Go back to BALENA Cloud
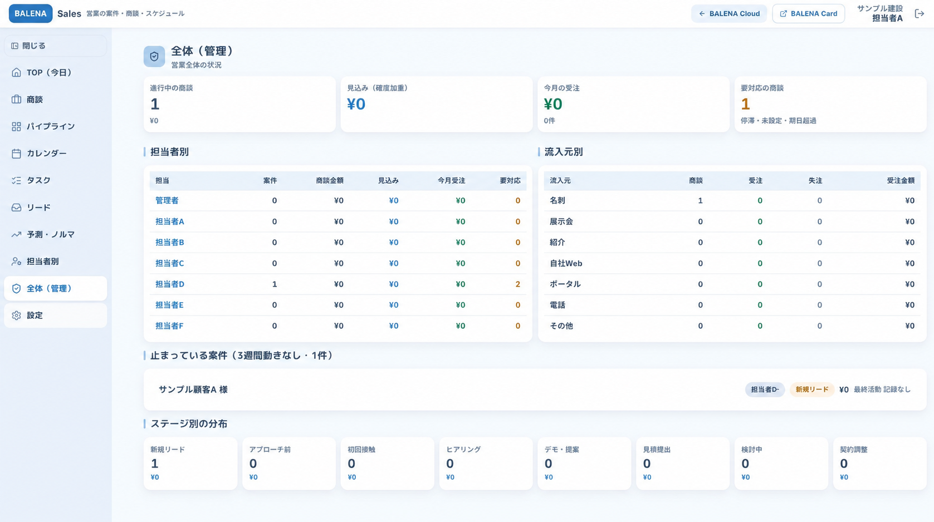The image size is (934, 522). click(x=729, y=13)
